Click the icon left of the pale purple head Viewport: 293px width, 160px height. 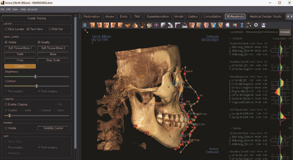click(x=220, y=25)
